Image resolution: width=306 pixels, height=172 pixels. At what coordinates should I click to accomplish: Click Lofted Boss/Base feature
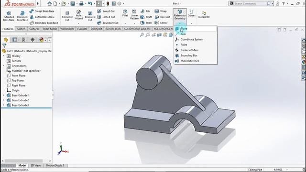[42, 17]
